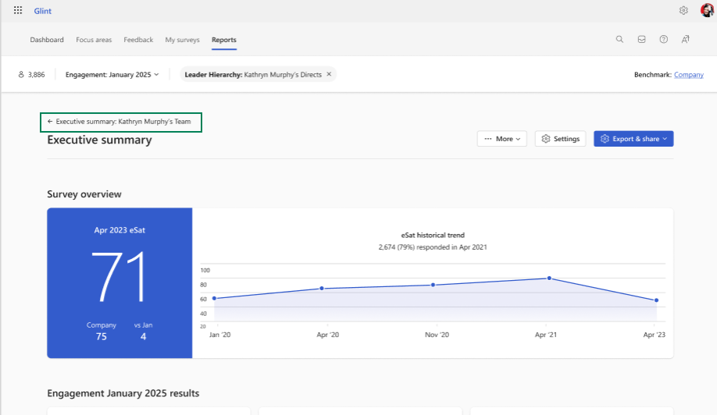Go back to Kathryn Murphy's Team summary
Image resolution: width=717 pixels, height=415 pixels.
point(119,122)
